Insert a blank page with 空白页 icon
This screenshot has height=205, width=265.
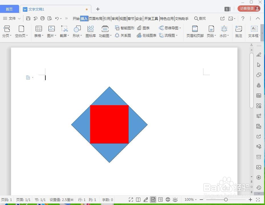[x=21, y=29]
